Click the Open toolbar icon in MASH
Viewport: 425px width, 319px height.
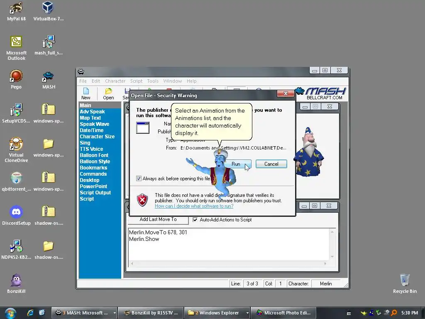[x=108, y=93]
